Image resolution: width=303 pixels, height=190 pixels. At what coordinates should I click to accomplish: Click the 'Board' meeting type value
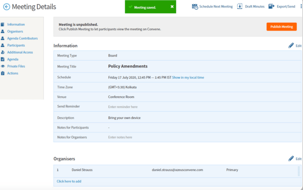(113, 55)
